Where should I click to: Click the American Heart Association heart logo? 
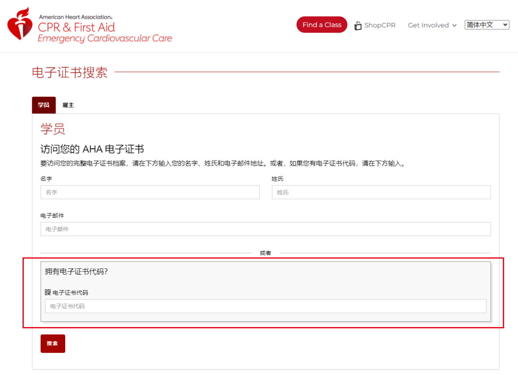coord(20,24)
